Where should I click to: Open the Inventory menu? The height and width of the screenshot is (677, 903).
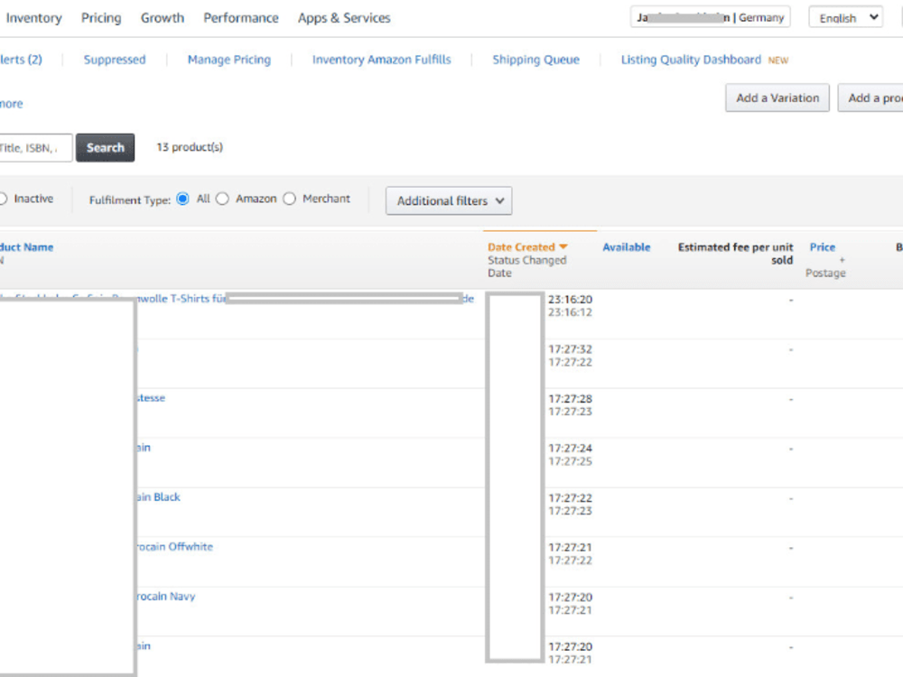pyautogui.click(x=33, y=18)
